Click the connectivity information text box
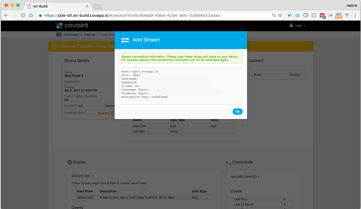 tap(180, 84)
